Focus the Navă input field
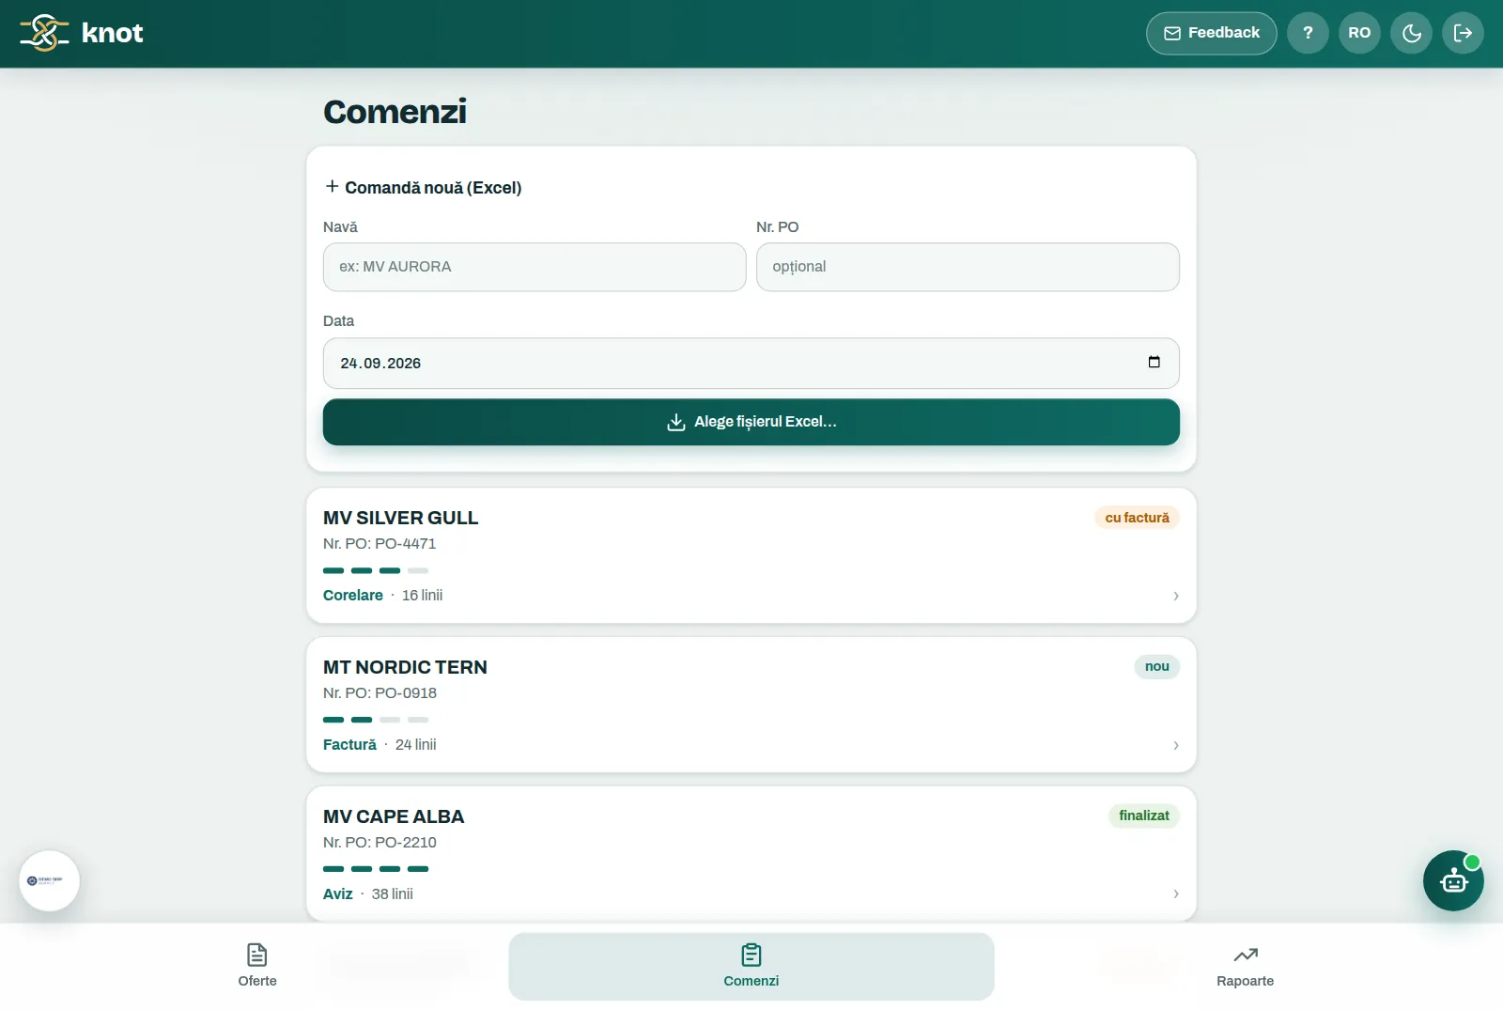The width and height of the screenshot is (1503, 1010). (535, 267)
